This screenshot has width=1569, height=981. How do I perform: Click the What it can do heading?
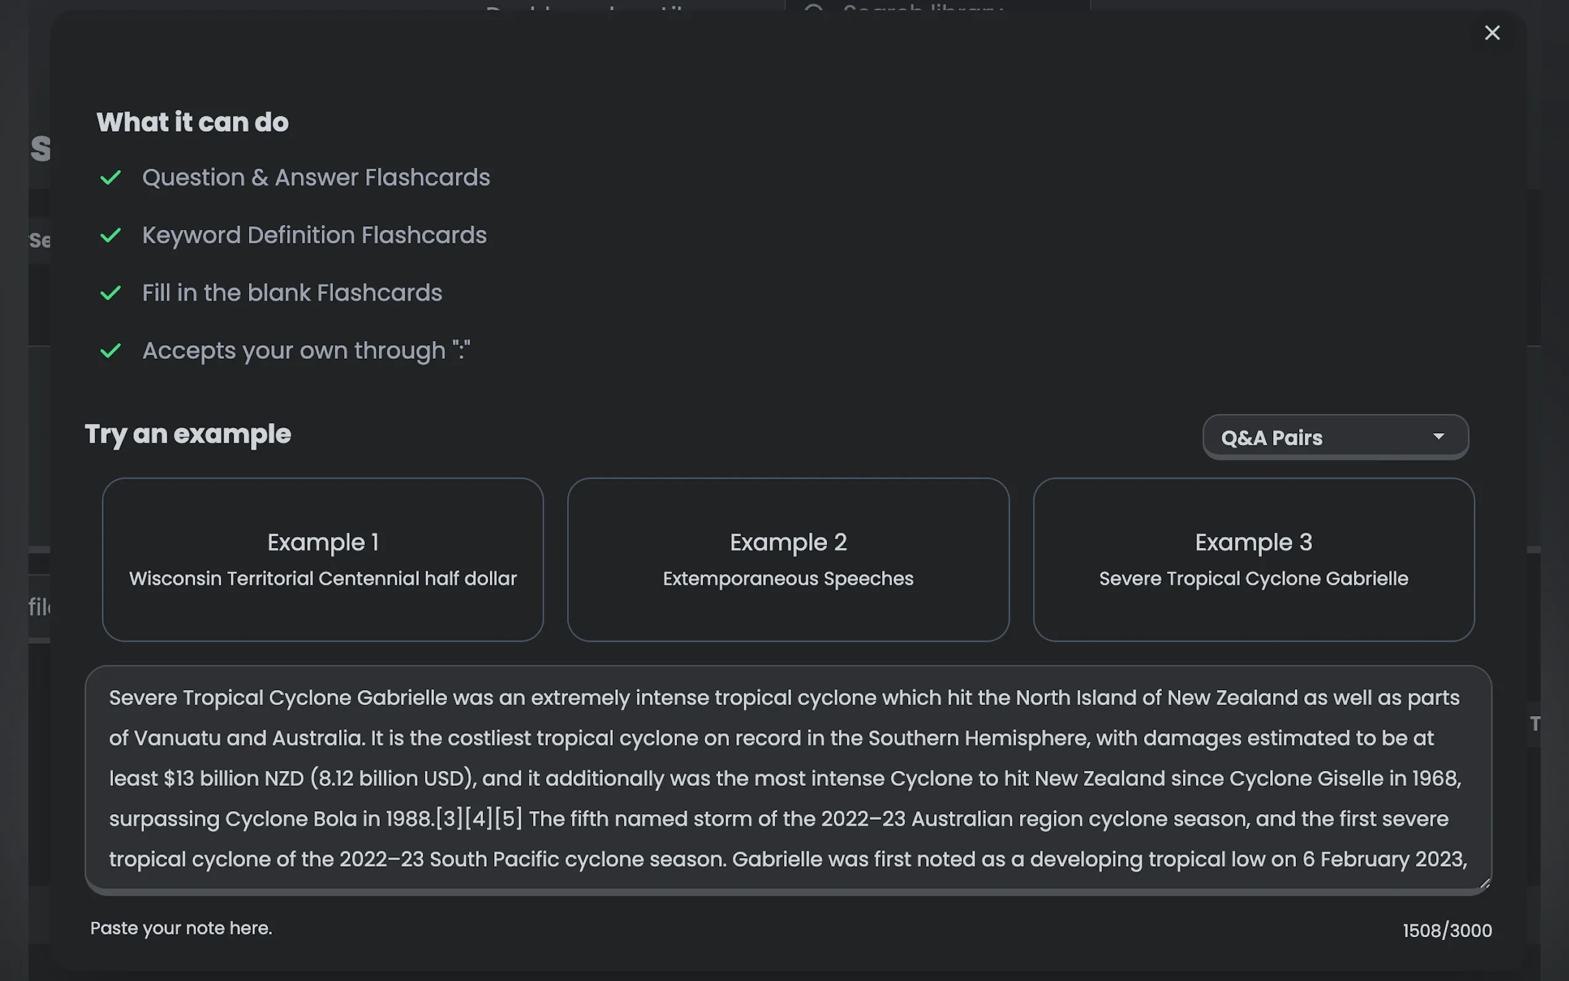[x=192, y=122]
